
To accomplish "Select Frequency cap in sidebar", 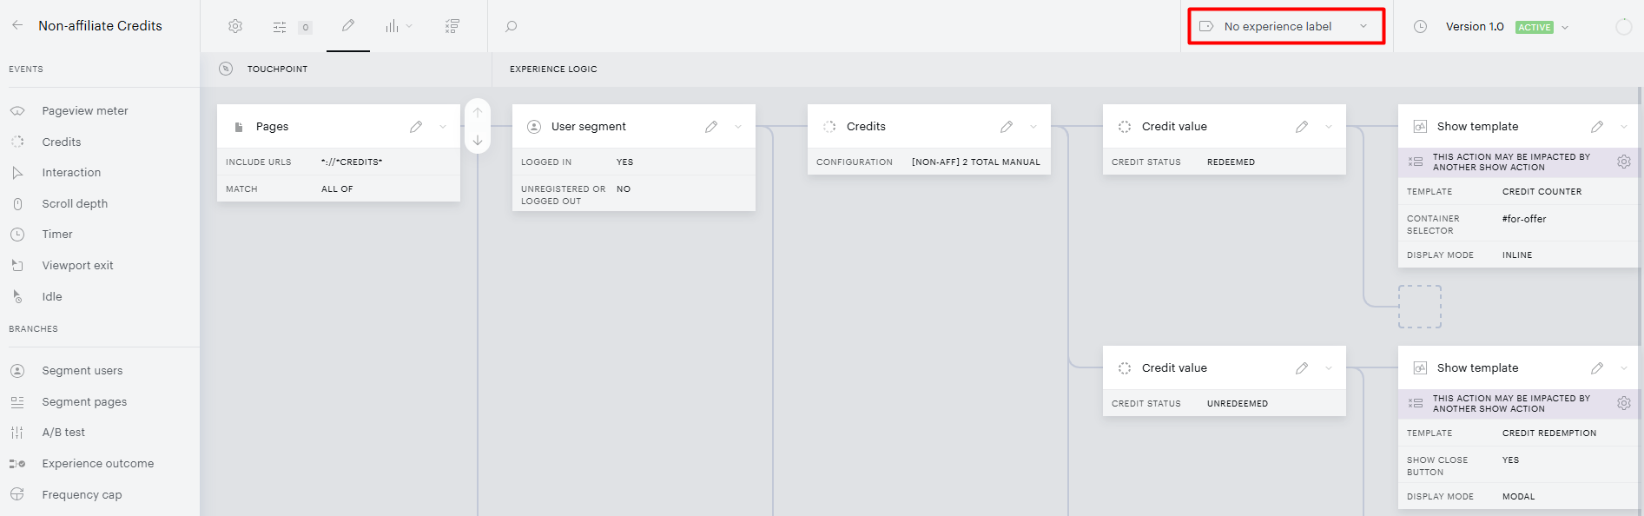I will point(82,494).
